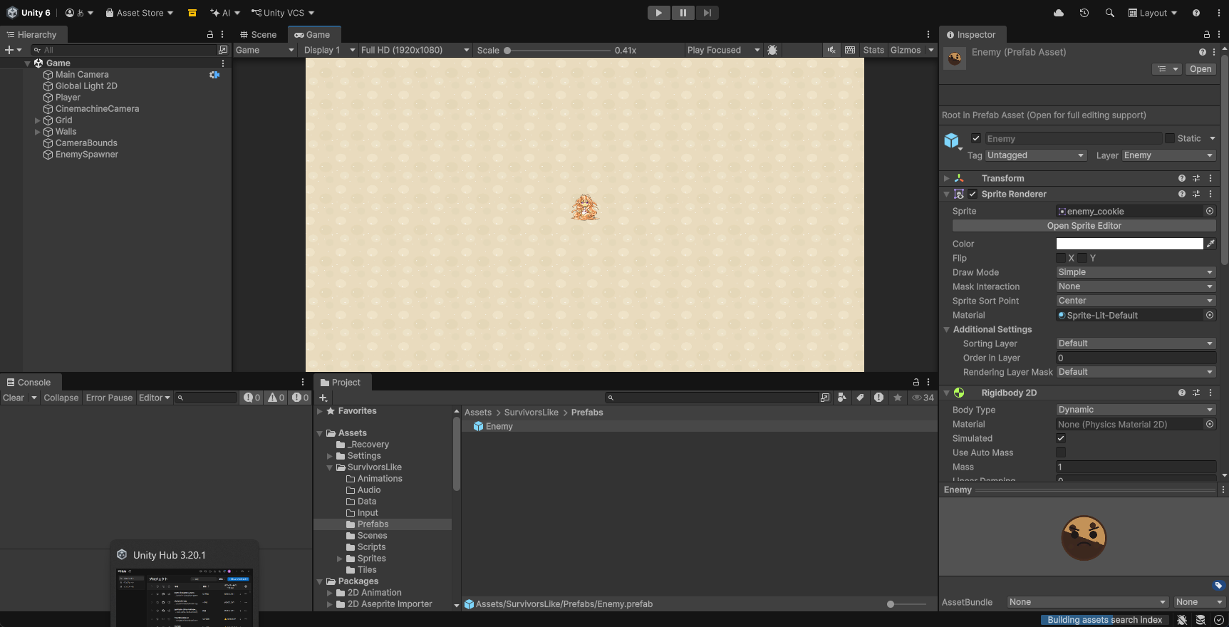Viewport: 1229px width, 627px height.
Task: Uncheck the Simulated checkbox
Action: tap(1061, 438)
